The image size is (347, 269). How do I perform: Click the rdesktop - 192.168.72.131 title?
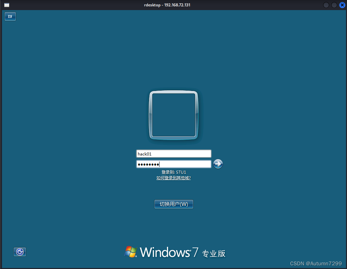[167, 5]
